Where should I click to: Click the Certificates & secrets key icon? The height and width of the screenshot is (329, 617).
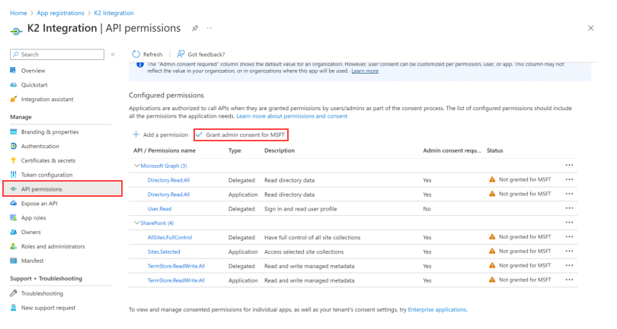click(x=14, y=160)
